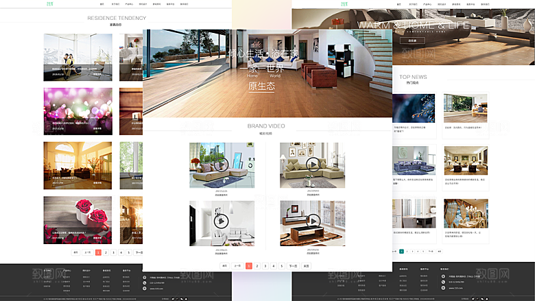This screenshot has width=535, height=301.
Task: Click the 原生态 link on hero banner
Action: pyautogui.click(x=262, y=86)
